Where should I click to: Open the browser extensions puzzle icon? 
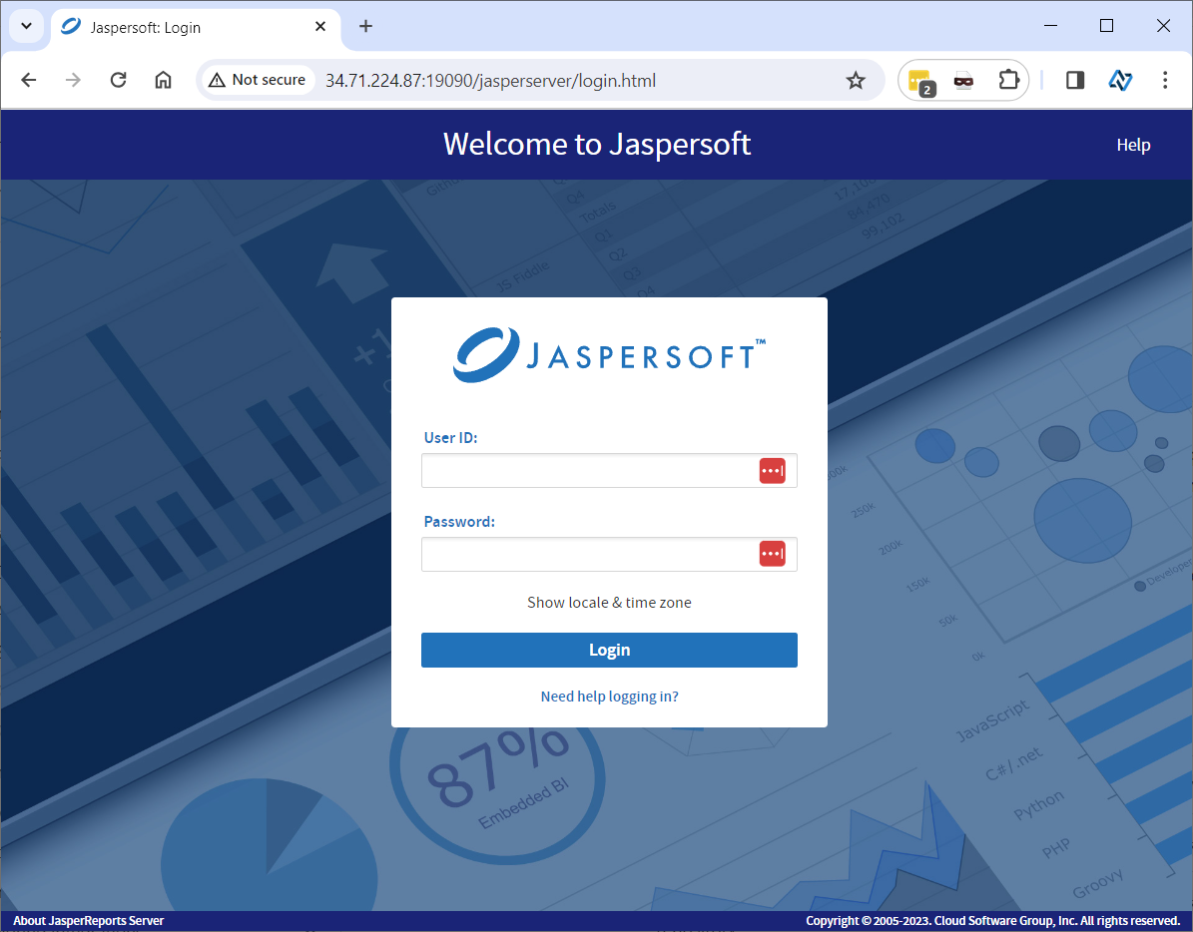tap(1009, 81)
